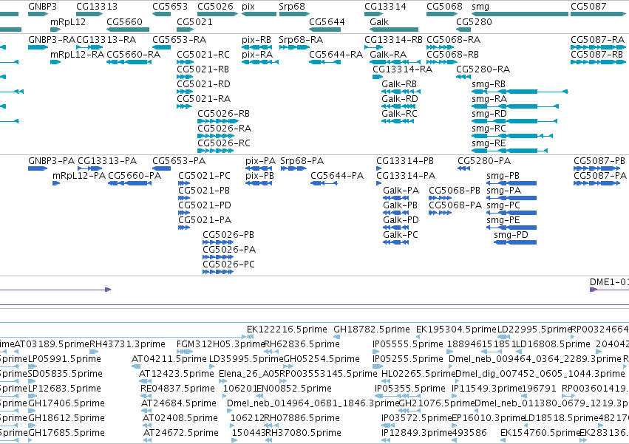Select the Galk gene label
Viewport: 629px width, 444px height.
click(x=379, y=21)
